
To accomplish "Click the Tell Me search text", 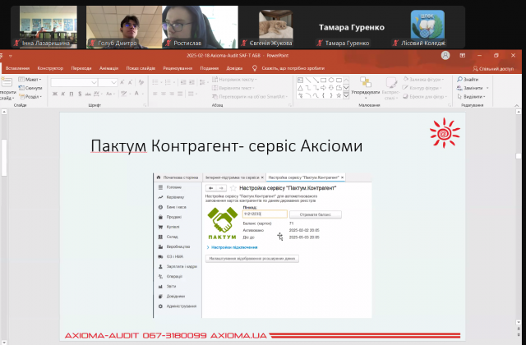I will [x=293, y=68].
